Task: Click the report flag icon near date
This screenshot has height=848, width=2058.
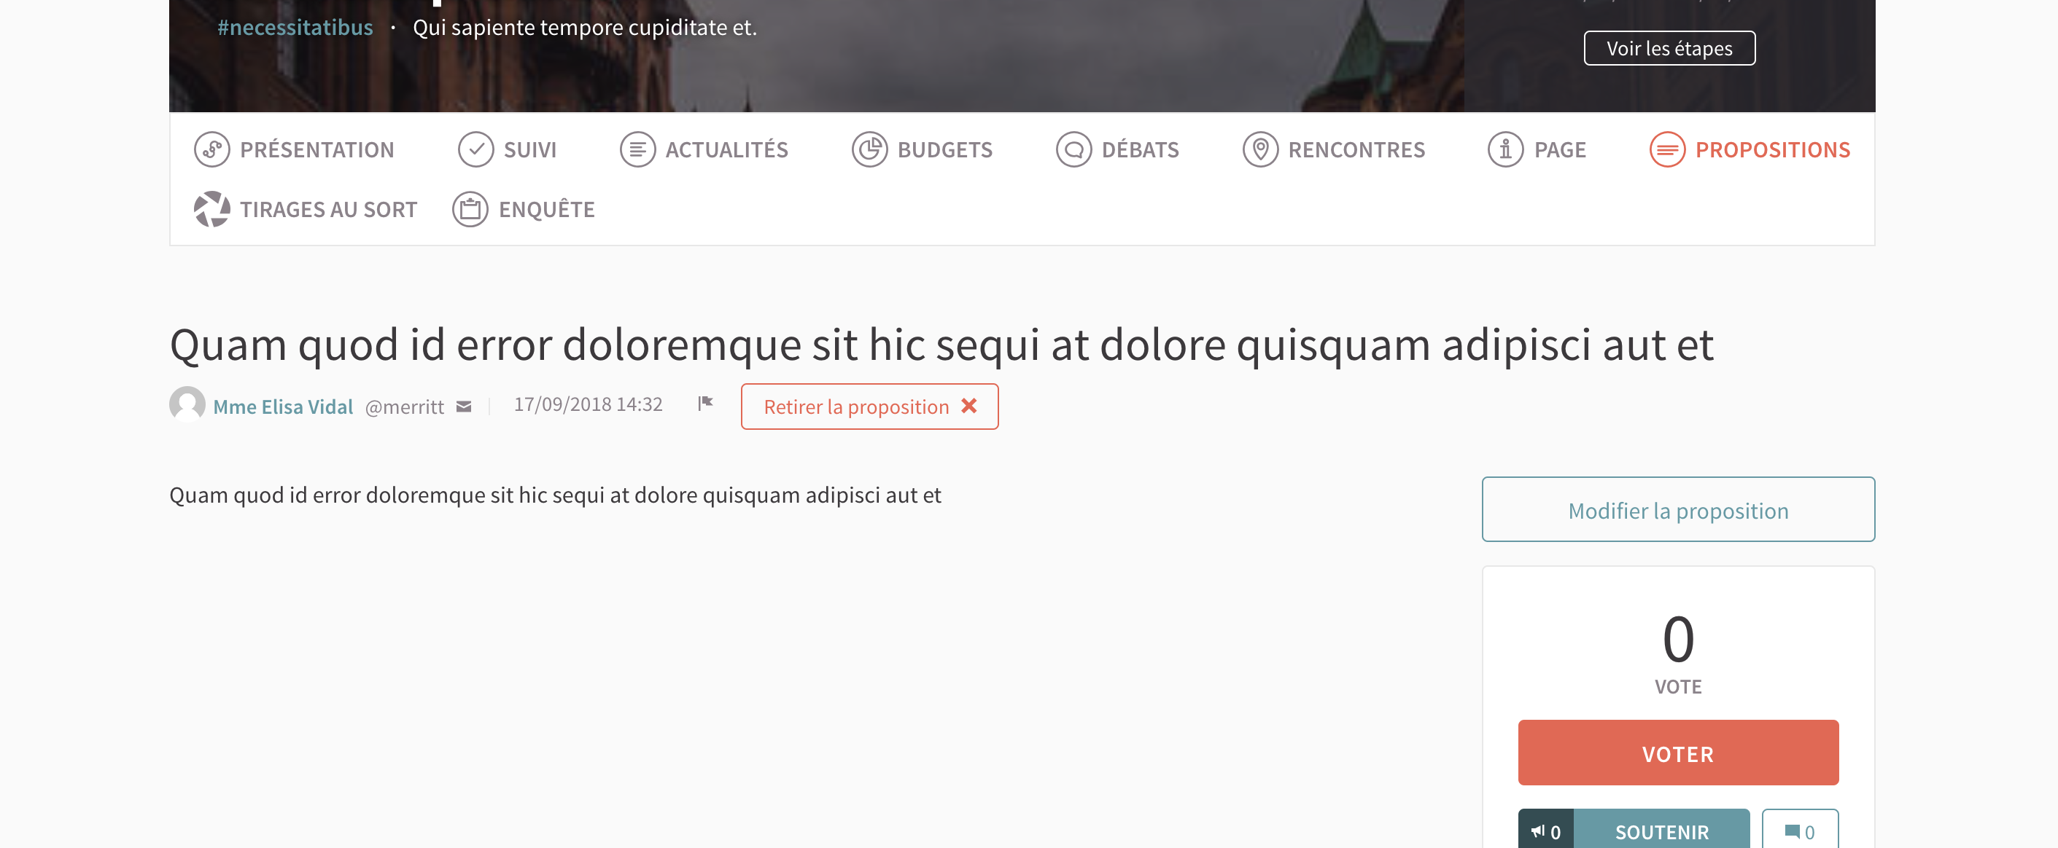Action: 704,403
